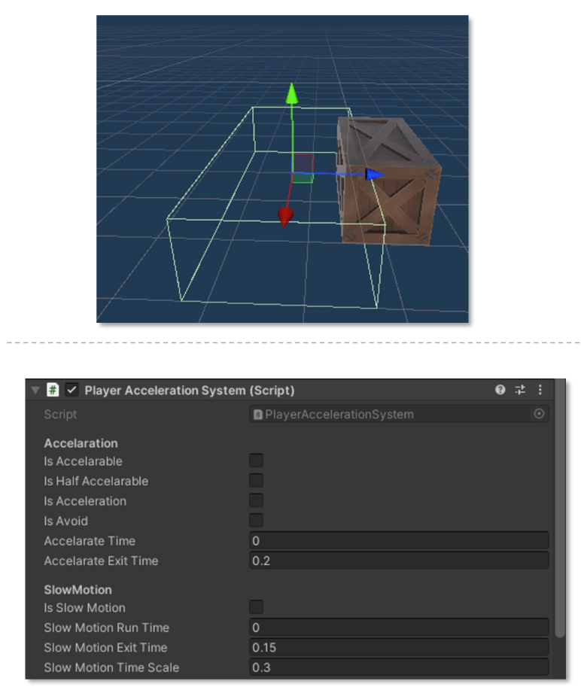Click the green Y-axis gizmo arrow
Image resolution: width=581 pixels, height=693 pixels.
[x=292, y=95]
